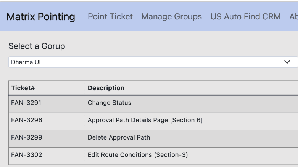Open the Dharma UI group dropdown

(149, 62)
